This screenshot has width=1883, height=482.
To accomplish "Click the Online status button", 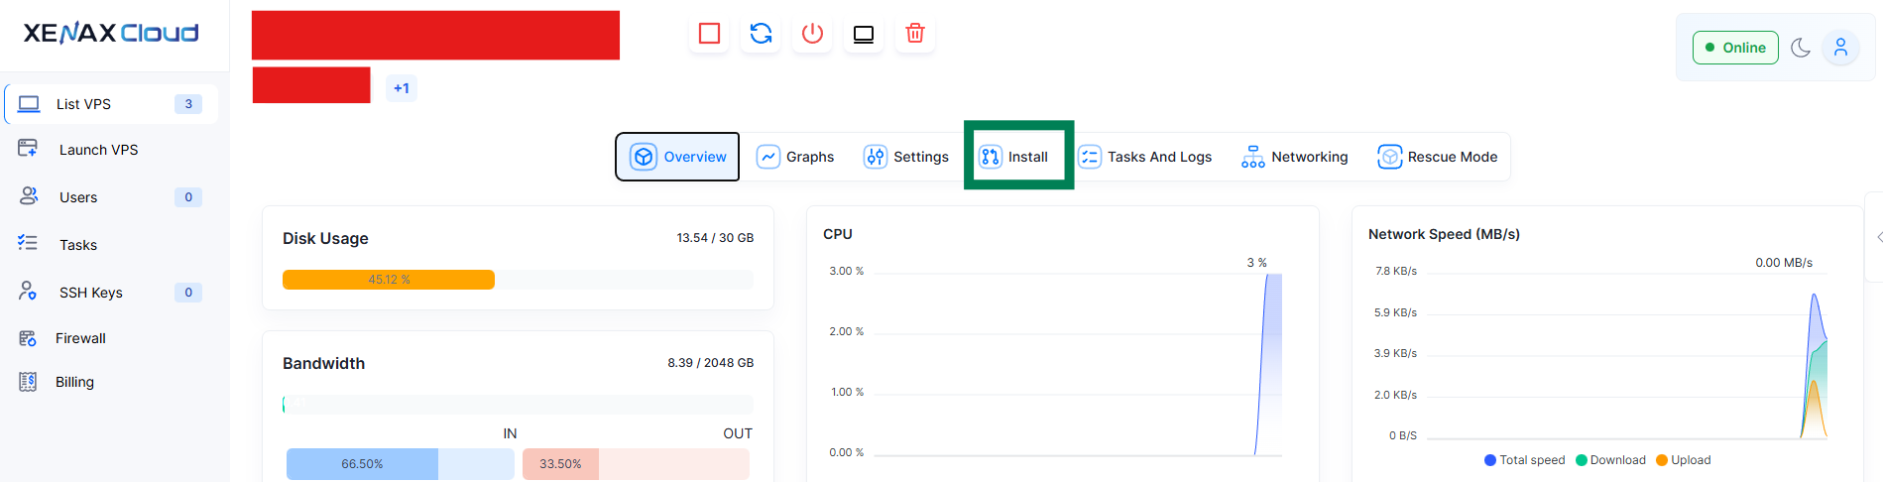I will 1735,48.
